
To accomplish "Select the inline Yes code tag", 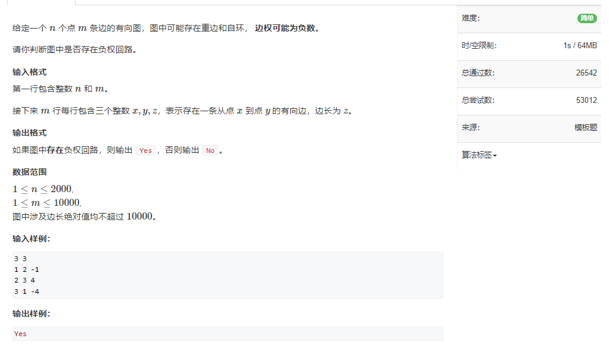I will point(145,151).
